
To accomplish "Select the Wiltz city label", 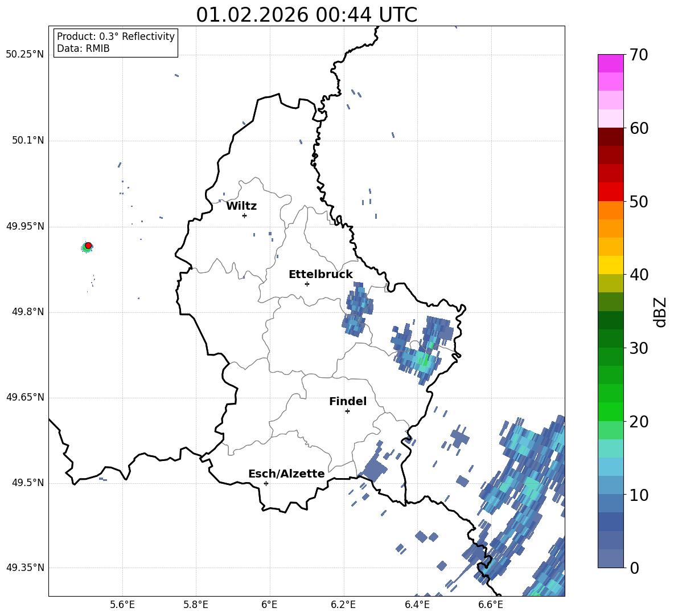I will pos(241,206).
